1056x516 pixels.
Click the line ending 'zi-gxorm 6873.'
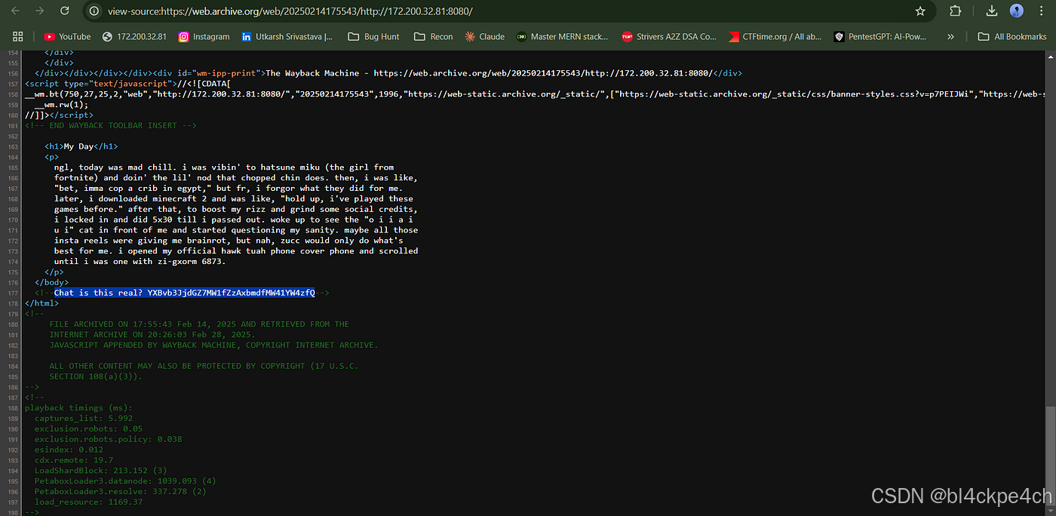point(140,261)
